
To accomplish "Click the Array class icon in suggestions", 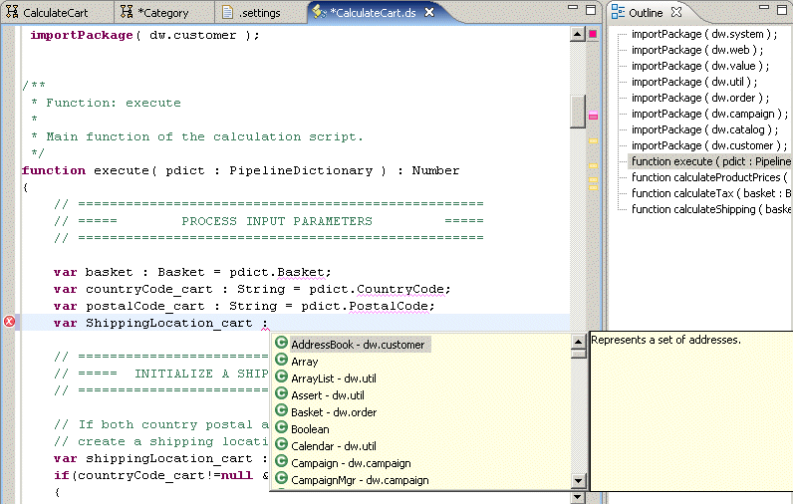I will [281, 362].
